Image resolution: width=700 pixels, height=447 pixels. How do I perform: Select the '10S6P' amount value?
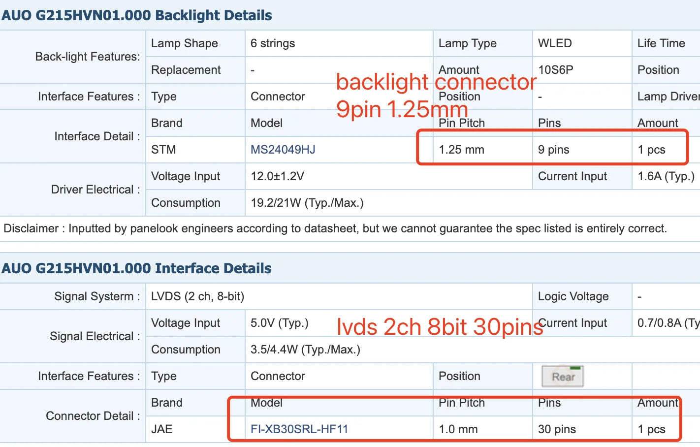pyautogui.click(x=556, y=70)
